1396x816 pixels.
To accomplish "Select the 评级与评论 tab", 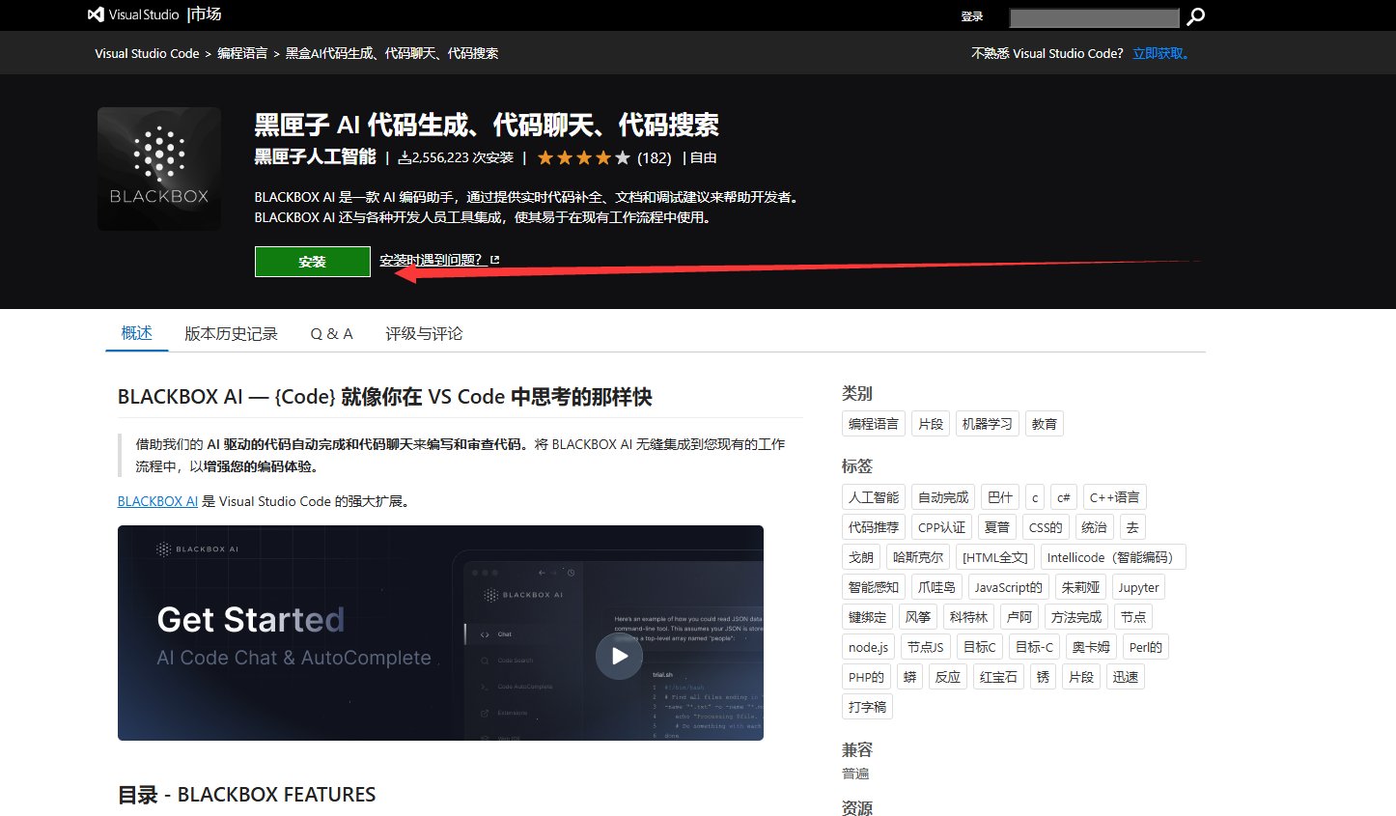I will (424, 333).
